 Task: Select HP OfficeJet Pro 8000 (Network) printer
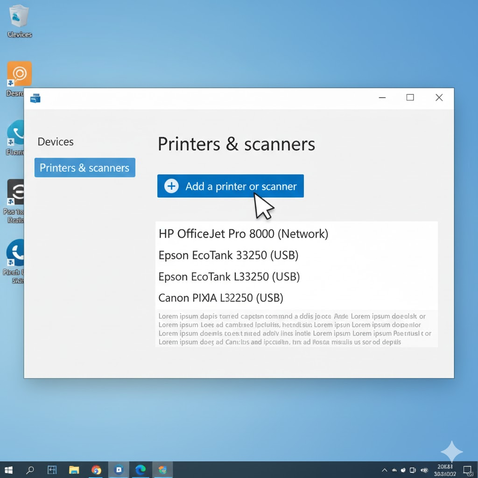[243, 234]
